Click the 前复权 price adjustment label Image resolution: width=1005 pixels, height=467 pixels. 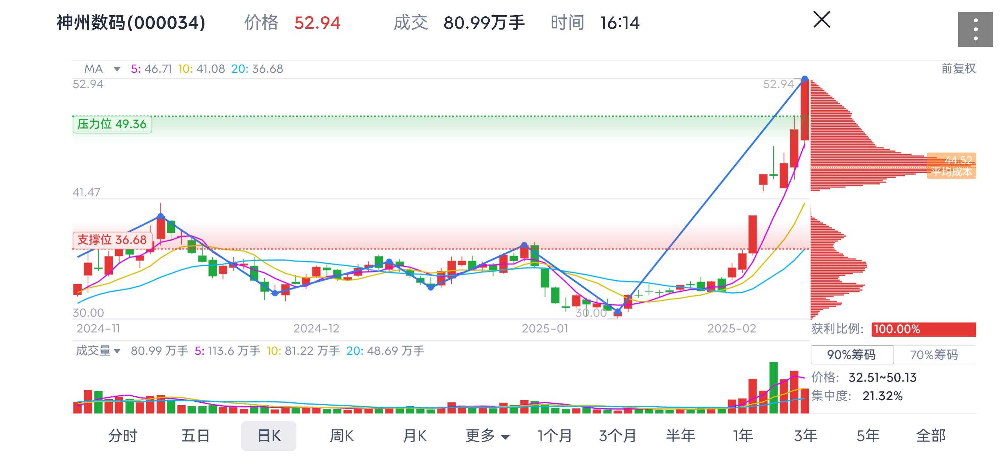click(958, 68)
